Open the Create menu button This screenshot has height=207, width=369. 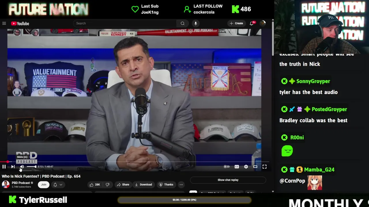point(236,23)
